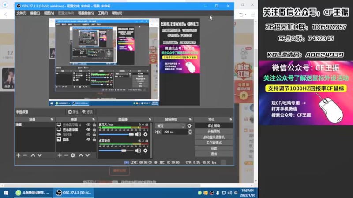This screenshot has height=198, width=353.
Task: Add a new scene with the plus icon
Action: (19, 155)
